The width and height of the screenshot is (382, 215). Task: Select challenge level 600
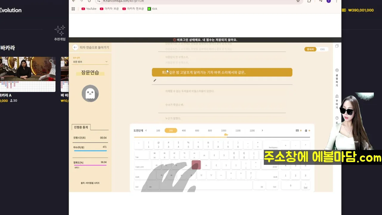[197, 130]
